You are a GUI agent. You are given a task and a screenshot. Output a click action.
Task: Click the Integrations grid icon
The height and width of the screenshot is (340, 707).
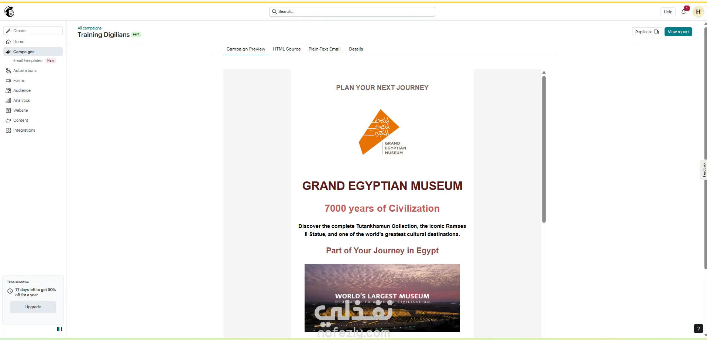[x=8, y=131]
